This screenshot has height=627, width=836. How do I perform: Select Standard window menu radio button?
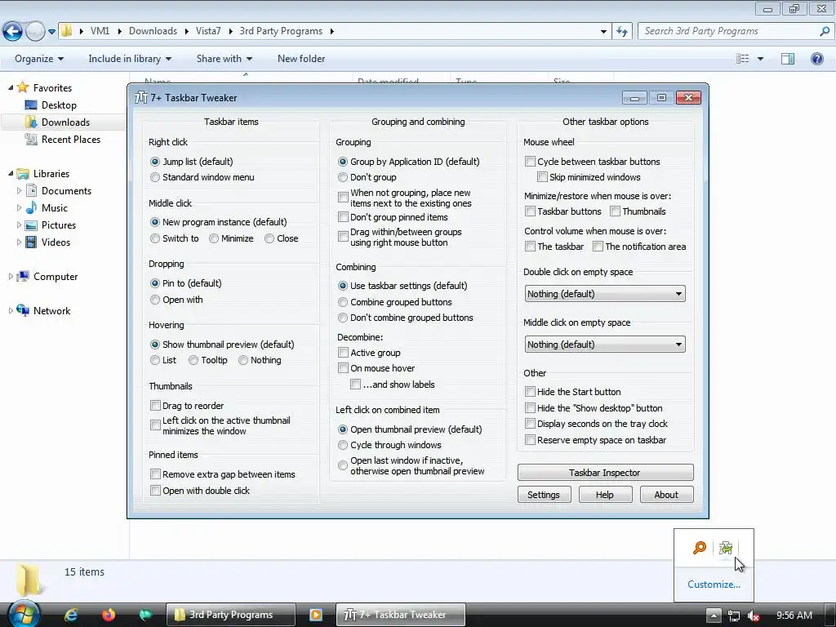155,177
